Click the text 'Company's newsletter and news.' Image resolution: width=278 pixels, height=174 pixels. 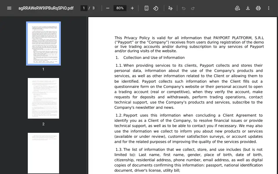pos(144,108)
